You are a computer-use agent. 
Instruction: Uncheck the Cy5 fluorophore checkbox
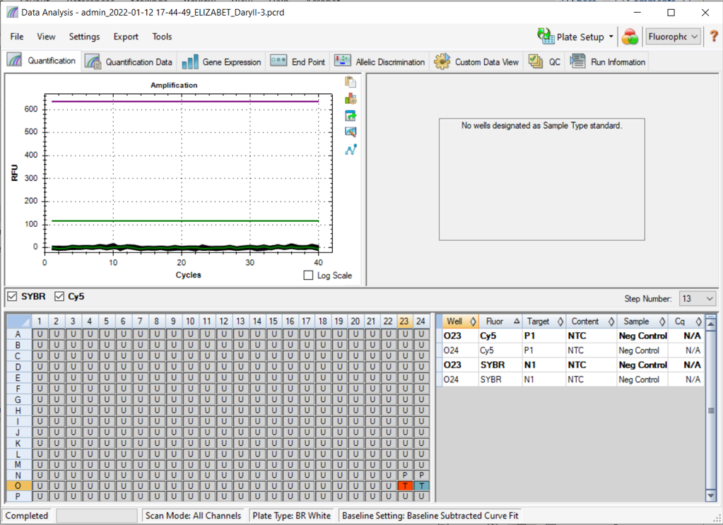(x=59, y=296)
